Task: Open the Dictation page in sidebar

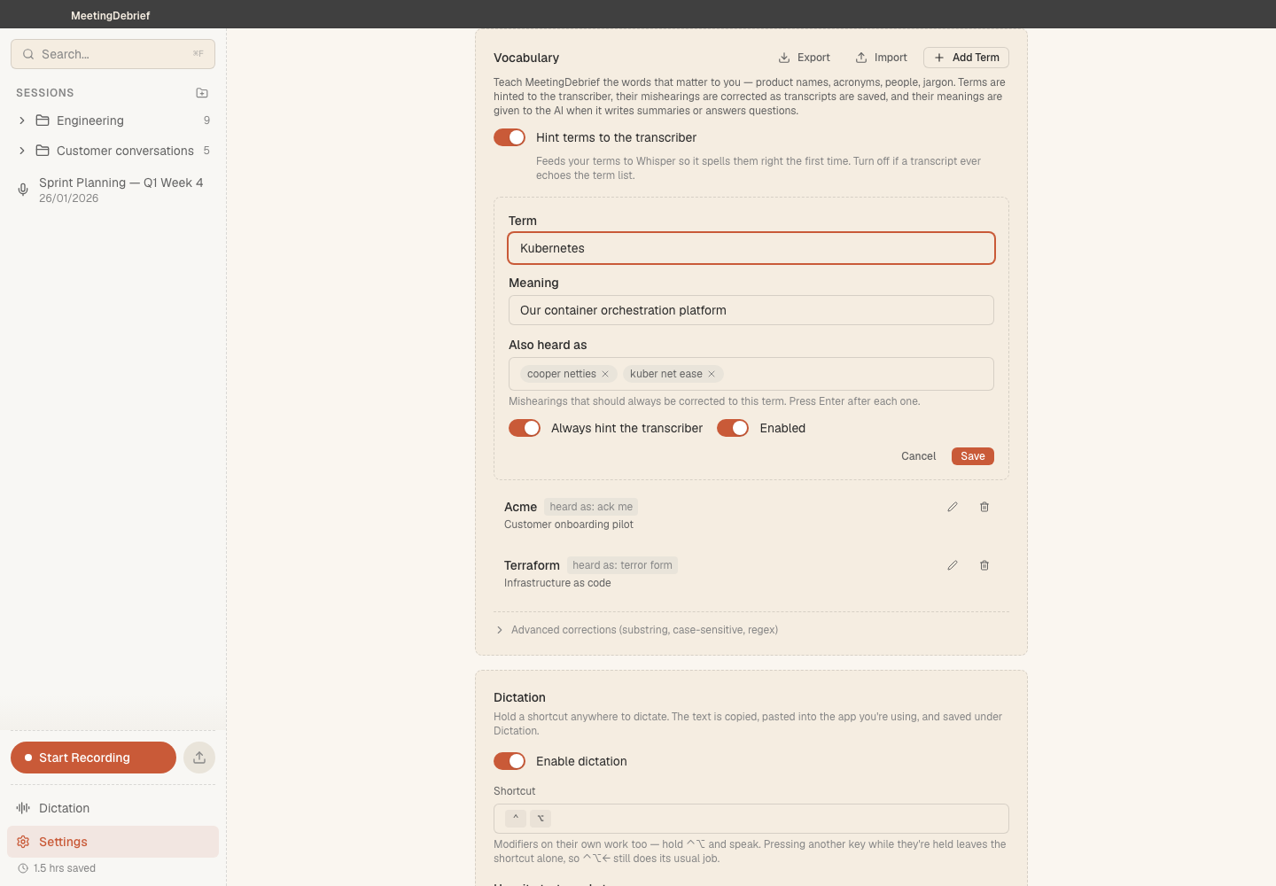Action: coord(113,808)
